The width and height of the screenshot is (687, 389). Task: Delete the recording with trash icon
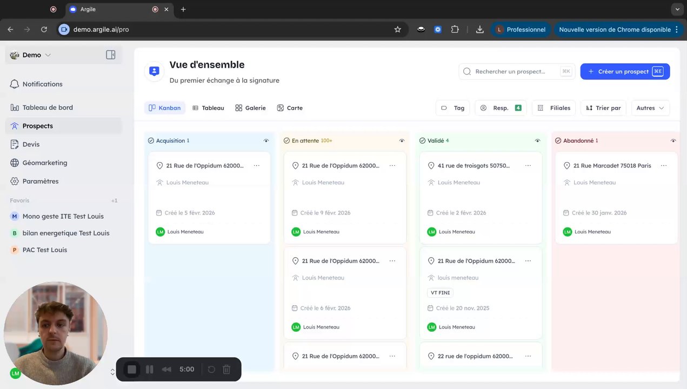point(227,370)
